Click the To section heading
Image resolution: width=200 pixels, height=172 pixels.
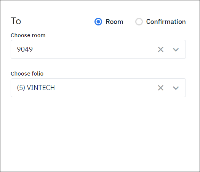pos(16,21)
